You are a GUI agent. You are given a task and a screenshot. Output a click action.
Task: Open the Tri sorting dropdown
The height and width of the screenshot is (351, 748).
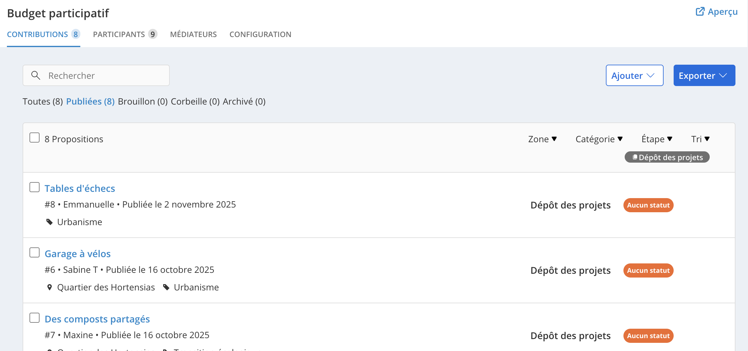pos(700,139)
